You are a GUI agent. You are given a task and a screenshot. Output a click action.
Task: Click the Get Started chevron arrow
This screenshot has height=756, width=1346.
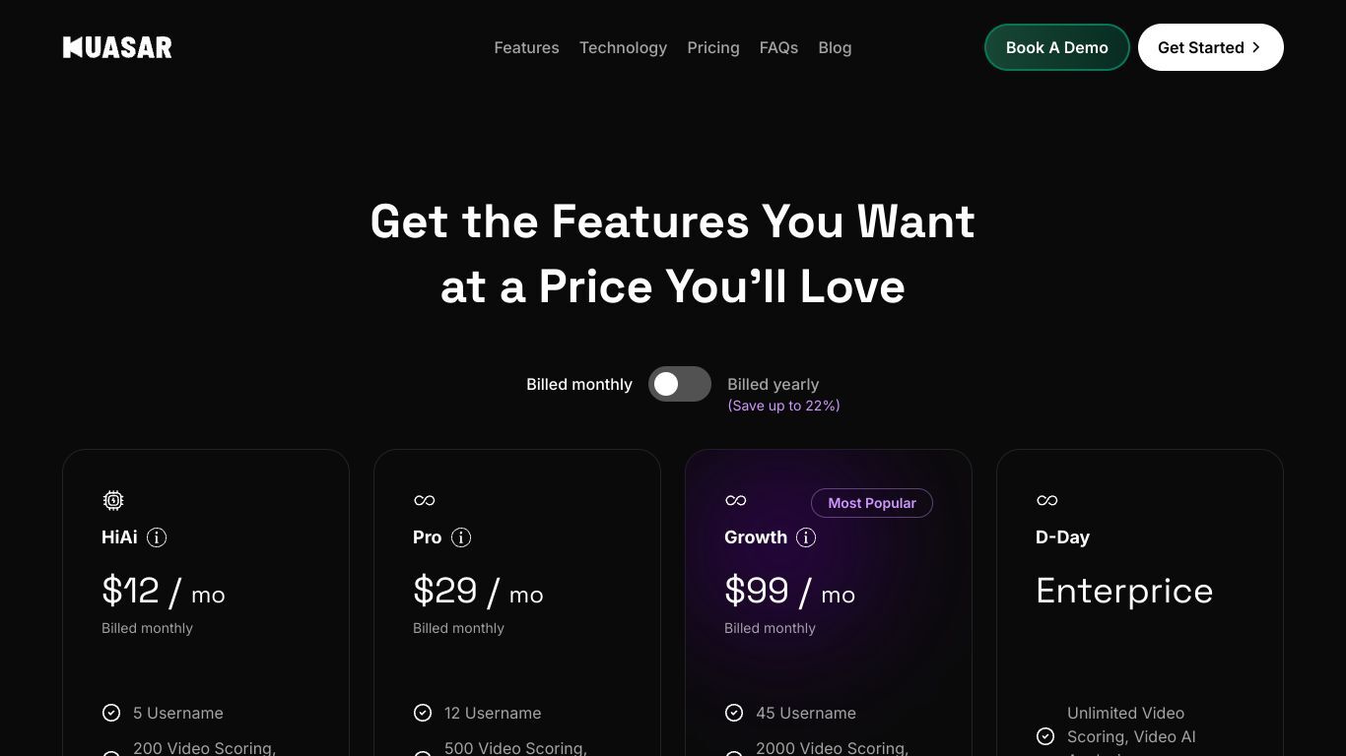click(x=1256, y=47)
